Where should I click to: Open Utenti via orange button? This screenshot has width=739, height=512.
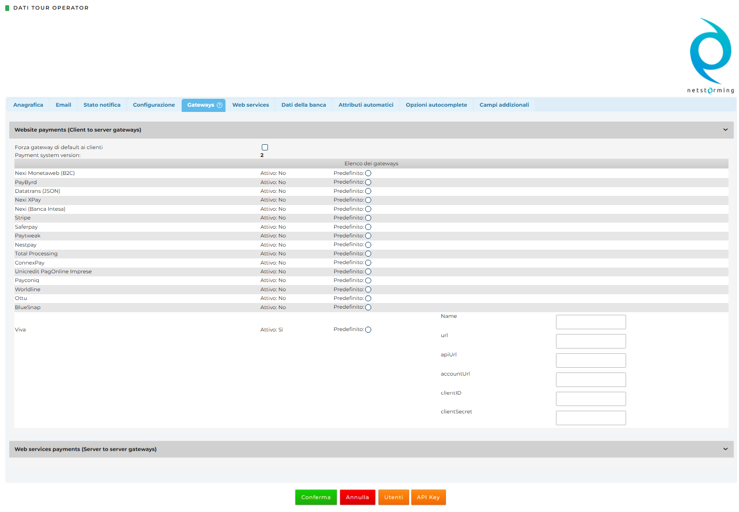tap(394, 497)
